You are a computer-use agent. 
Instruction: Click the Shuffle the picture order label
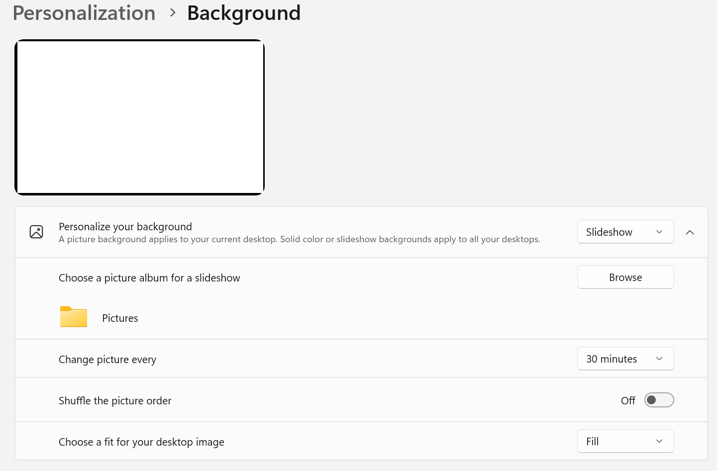click(115, 401)
